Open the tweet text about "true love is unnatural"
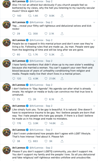Screen dimensions: 98x161 (52, 92)
